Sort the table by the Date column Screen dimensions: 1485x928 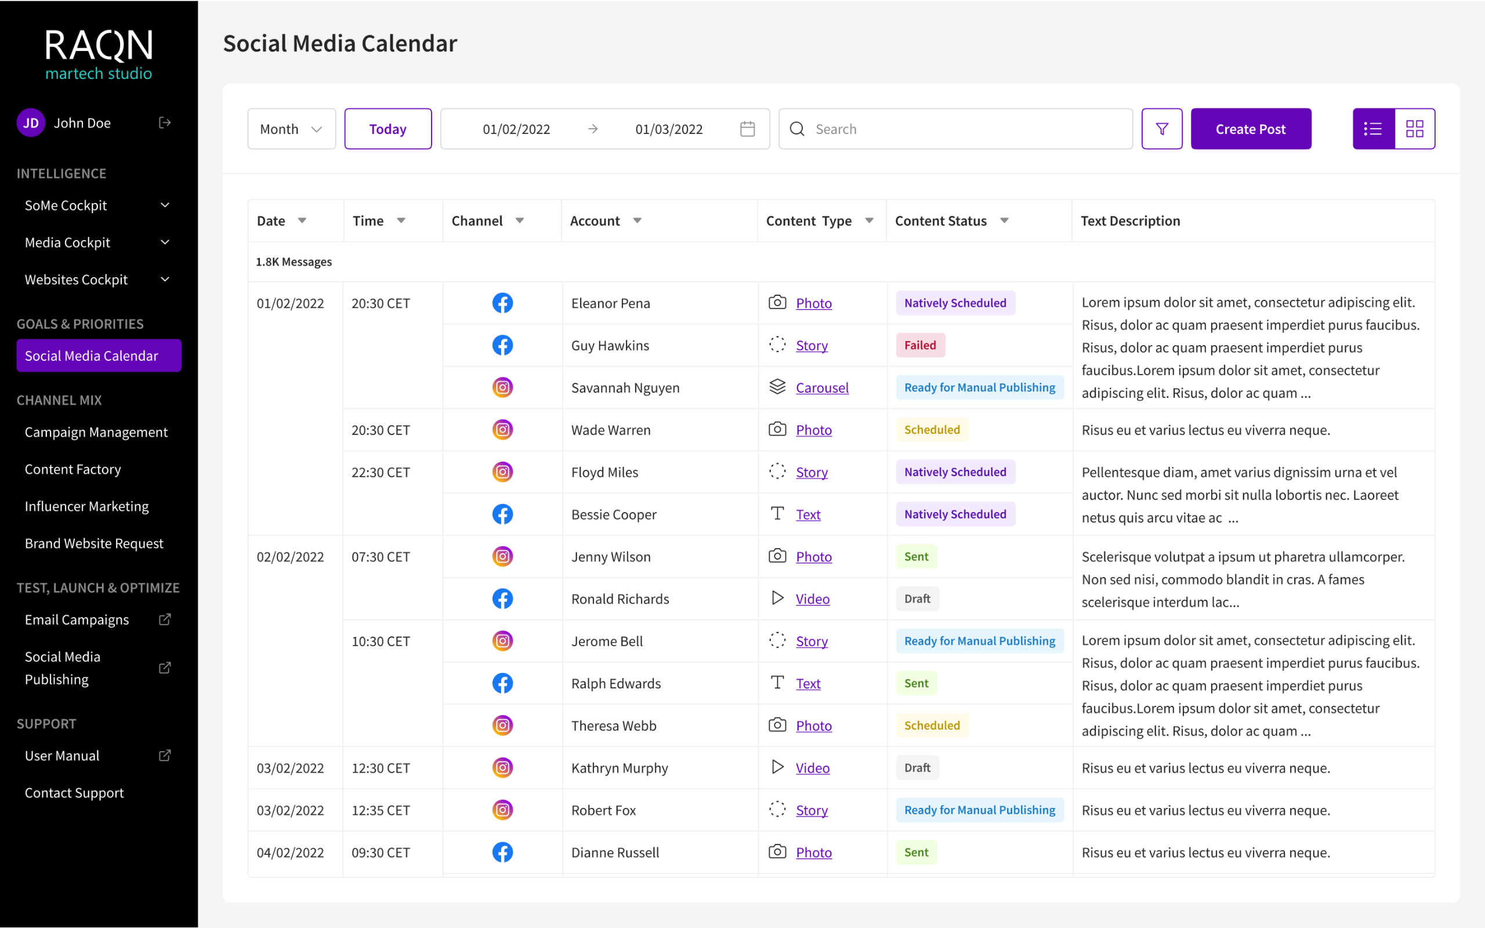click(x=302, y=220)
